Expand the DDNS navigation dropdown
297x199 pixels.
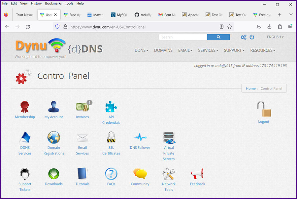pos(142,50)
